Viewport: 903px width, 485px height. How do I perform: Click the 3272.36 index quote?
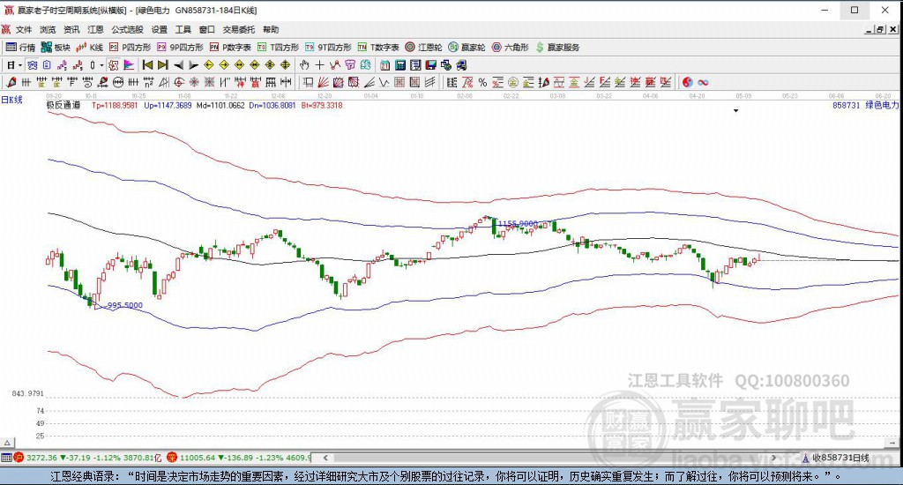pos(42,458)
